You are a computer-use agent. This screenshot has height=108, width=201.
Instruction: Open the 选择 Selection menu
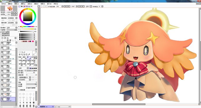coord(30,4)
